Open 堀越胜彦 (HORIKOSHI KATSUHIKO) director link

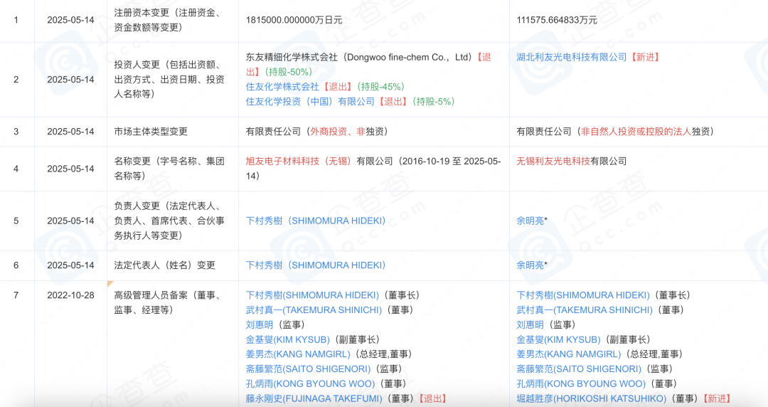pyautogui.click(x=591, y=398)
